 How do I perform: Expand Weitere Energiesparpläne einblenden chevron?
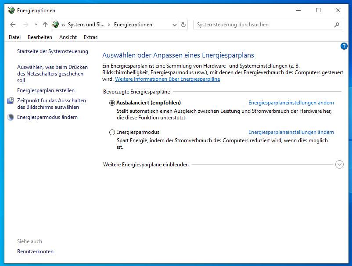339,165
